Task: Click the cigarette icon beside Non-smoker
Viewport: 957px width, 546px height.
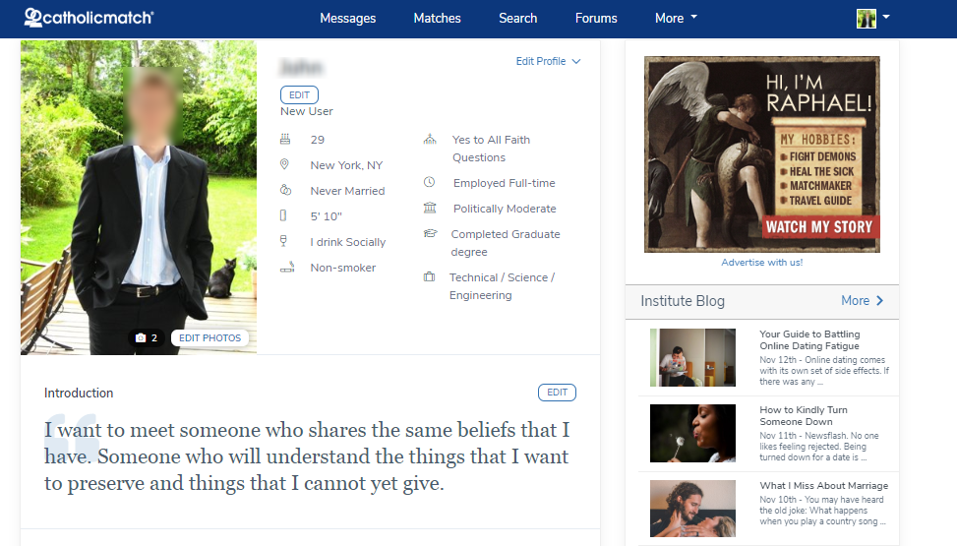Action: coord(286,267)
